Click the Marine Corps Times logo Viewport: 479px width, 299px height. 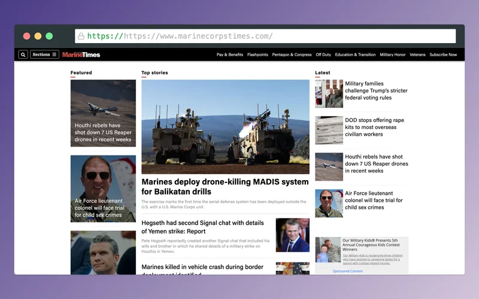coord(81,54)
